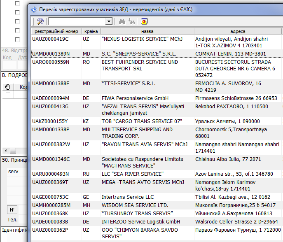Open the toolbar combo box dropdown arrow

(x=109, y=21)
